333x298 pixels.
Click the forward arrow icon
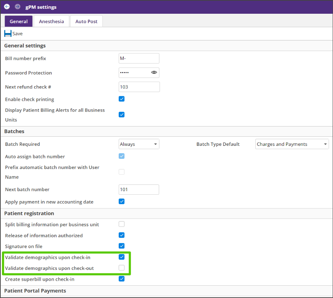[18, 7]
